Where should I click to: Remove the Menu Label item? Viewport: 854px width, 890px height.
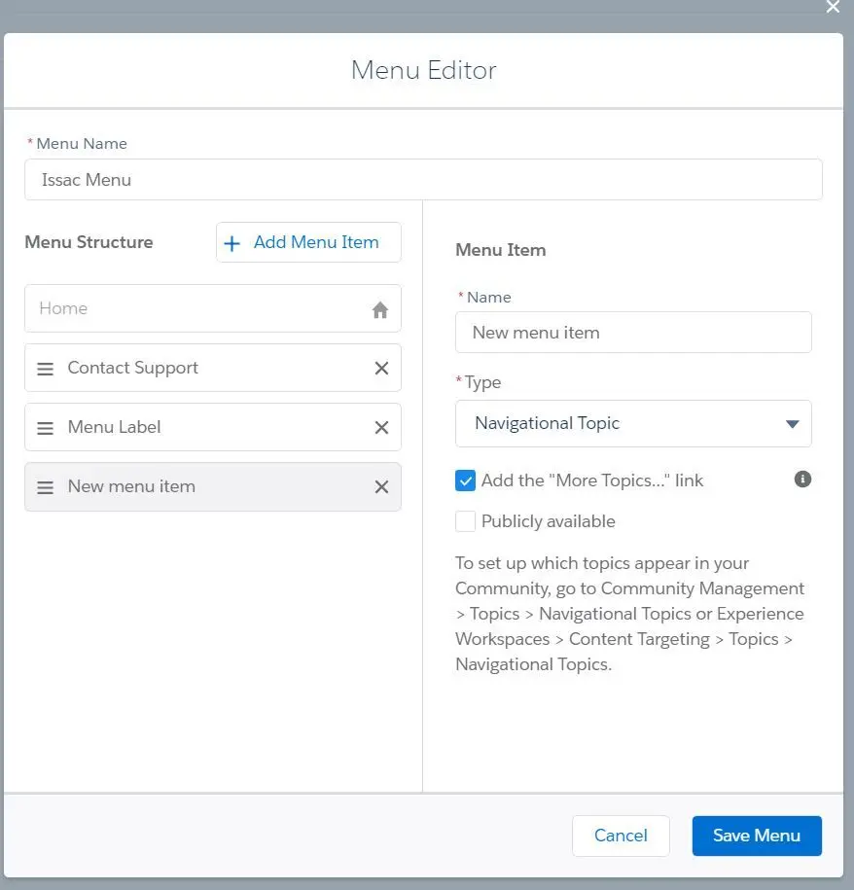click(381, 427)
